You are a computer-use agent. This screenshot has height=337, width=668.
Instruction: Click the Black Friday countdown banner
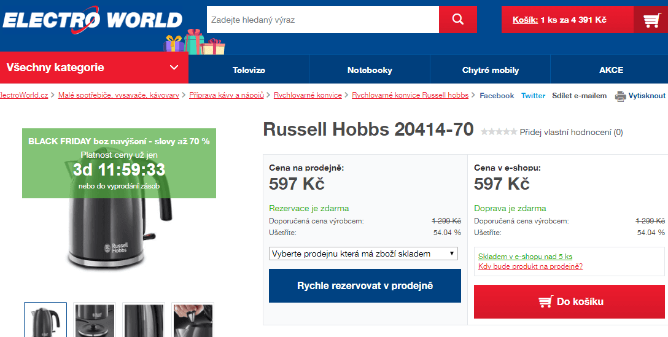tap(119, 163)
